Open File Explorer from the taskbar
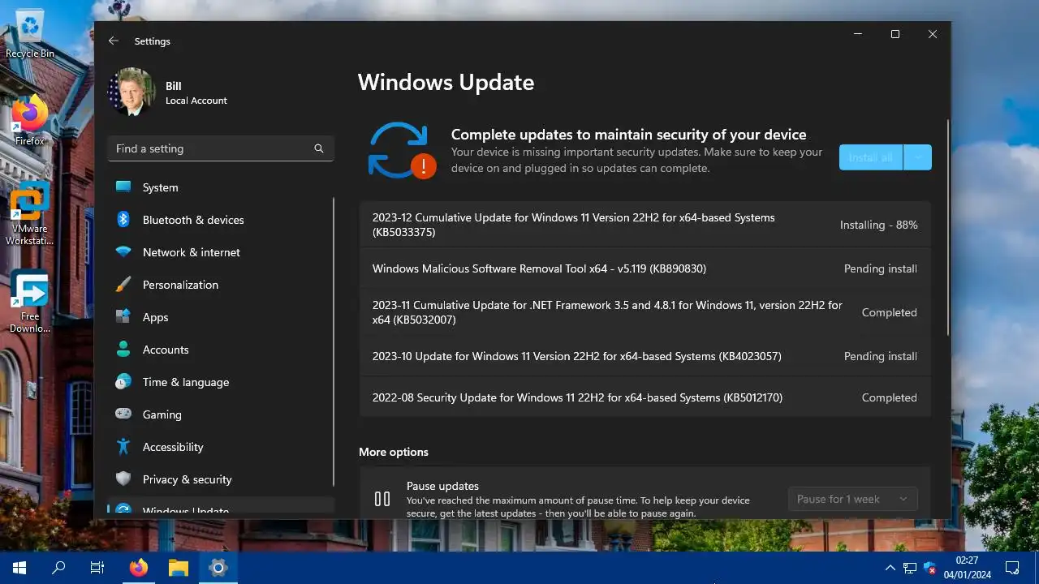 pos(178,568)
